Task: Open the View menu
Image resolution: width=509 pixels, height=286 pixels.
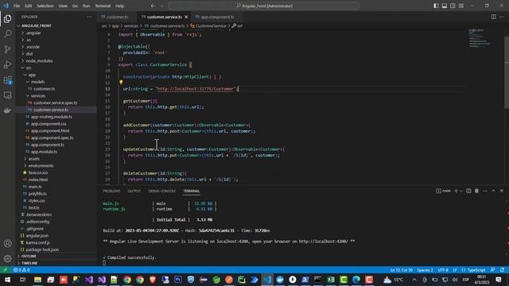Action: (x=63, y=6)
